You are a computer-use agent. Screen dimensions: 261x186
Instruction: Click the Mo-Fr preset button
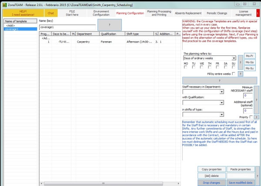pyautogui.click(x=250, y=56)
